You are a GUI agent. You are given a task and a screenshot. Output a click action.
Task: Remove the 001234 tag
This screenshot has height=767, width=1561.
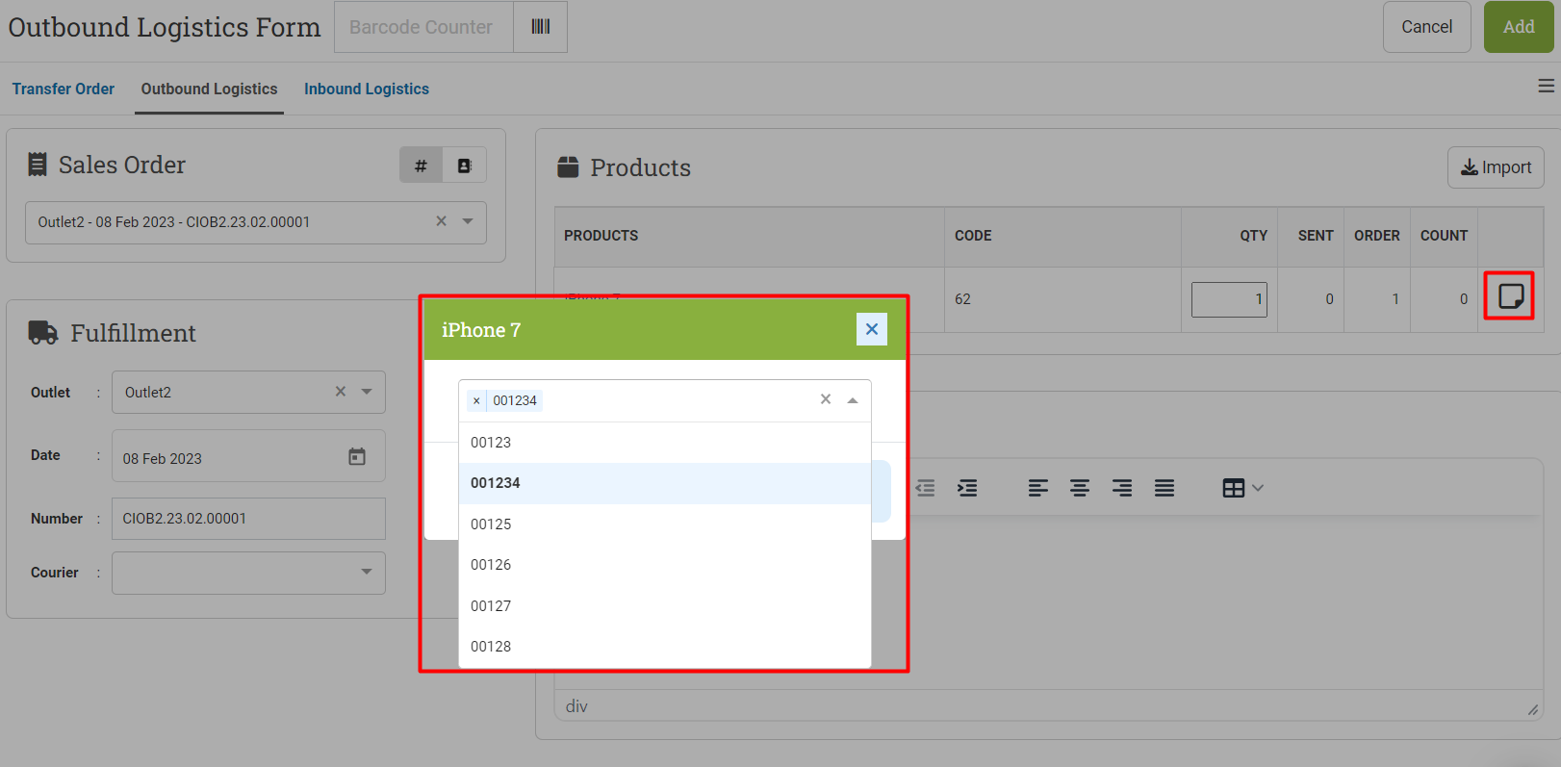click(x=476, y=400)
